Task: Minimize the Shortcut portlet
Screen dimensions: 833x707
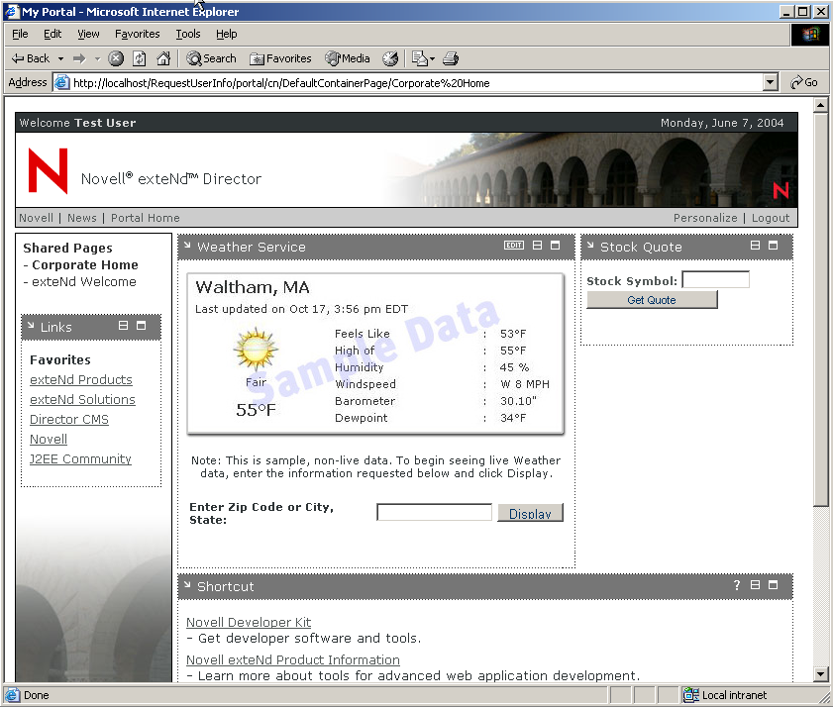Action: point(755,585)
